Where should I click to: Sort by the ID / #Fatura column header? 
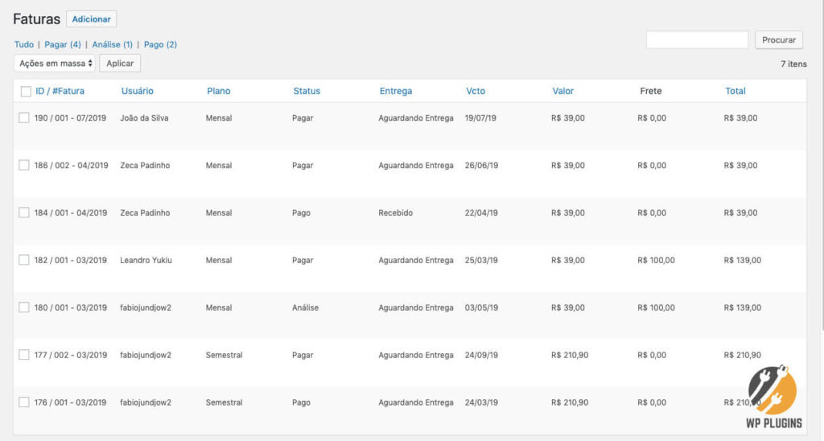point(60,91)
